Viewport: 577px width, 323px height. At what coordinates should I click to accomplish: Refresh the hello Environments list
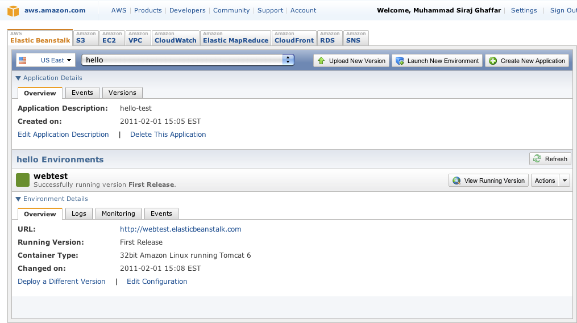coord(550,159)
